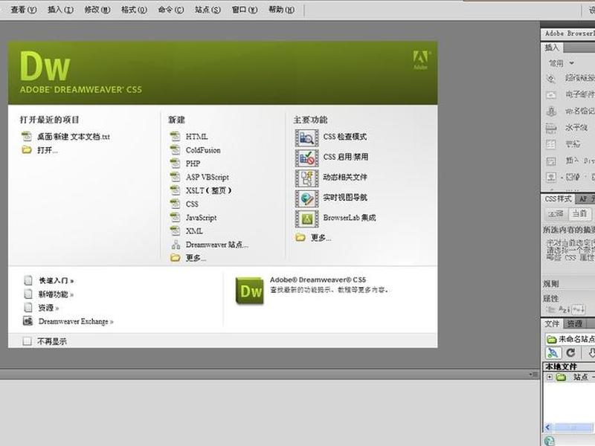Click the Dreamweaver Exchange icon
The height and width of the screenshot is (446, 595).
coord(28,321)
